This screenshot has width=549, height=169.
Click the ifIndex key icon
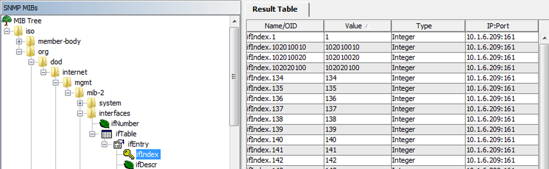[x=129, y=154]
